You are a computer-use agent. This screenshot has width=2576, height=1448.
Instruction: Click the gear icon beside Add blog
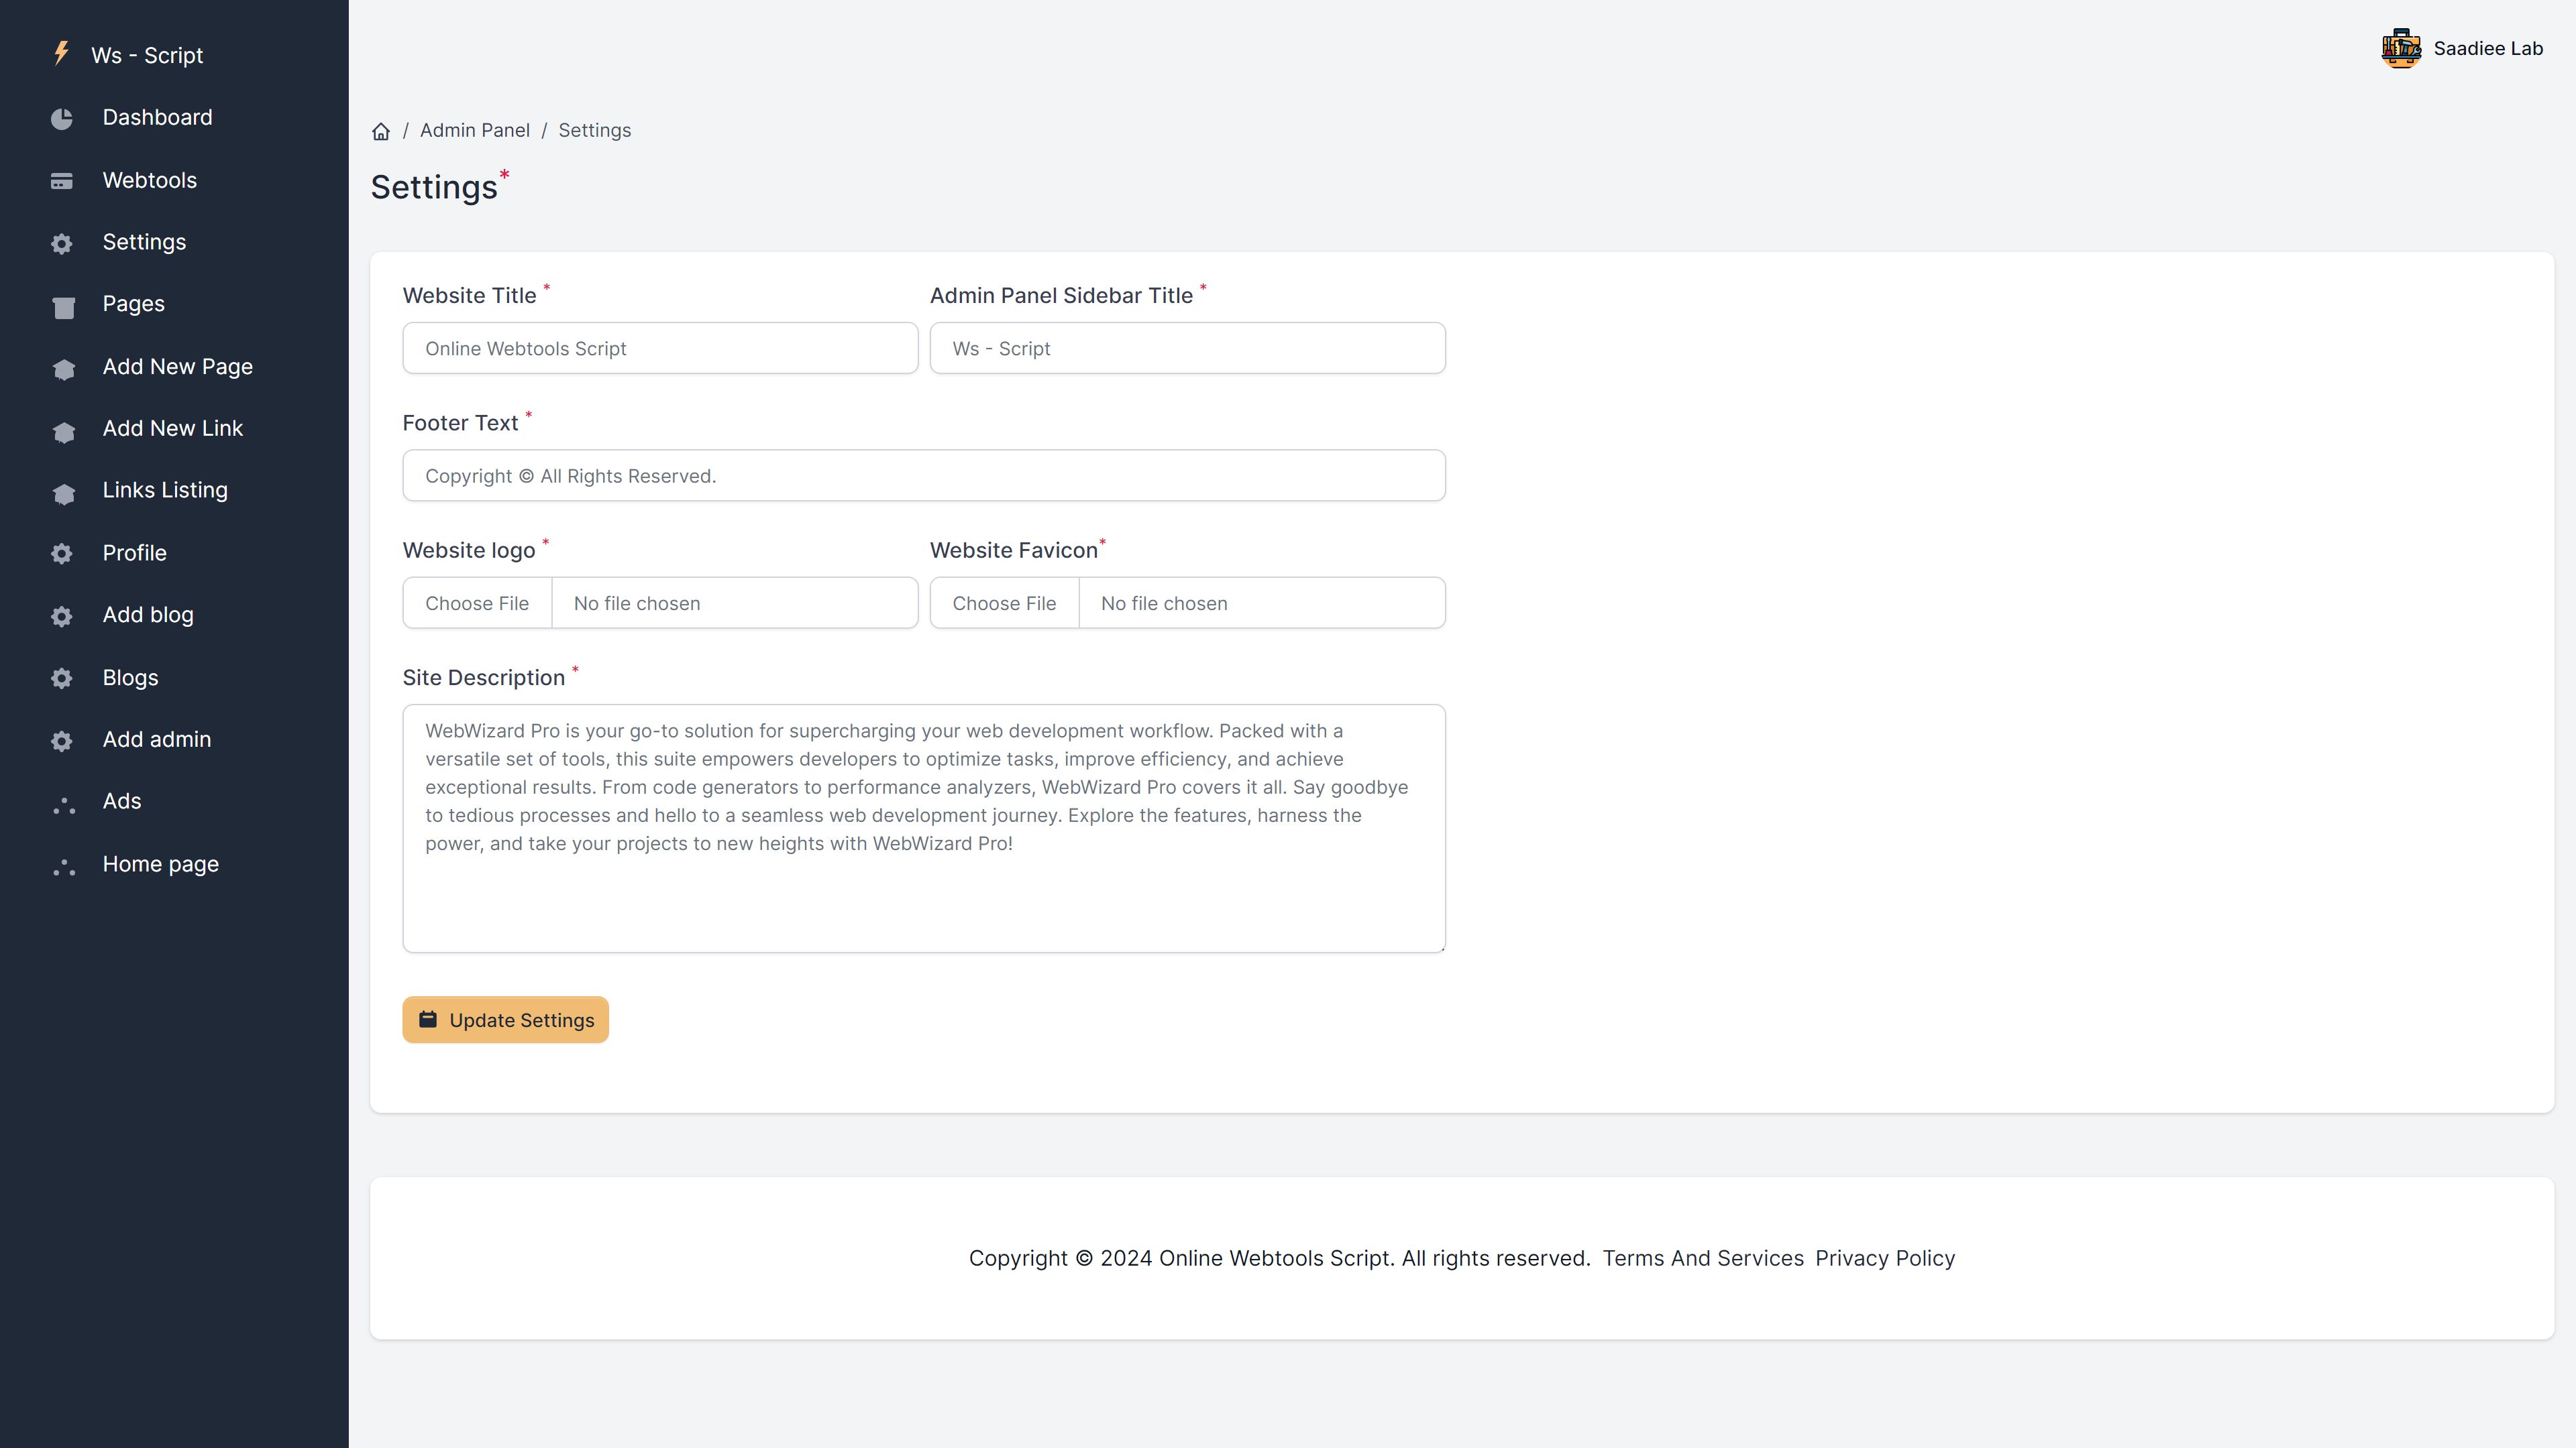pos(62,617)
